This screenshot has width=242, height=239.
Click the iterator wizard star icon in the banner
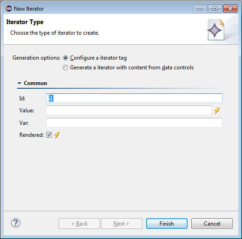216,30
